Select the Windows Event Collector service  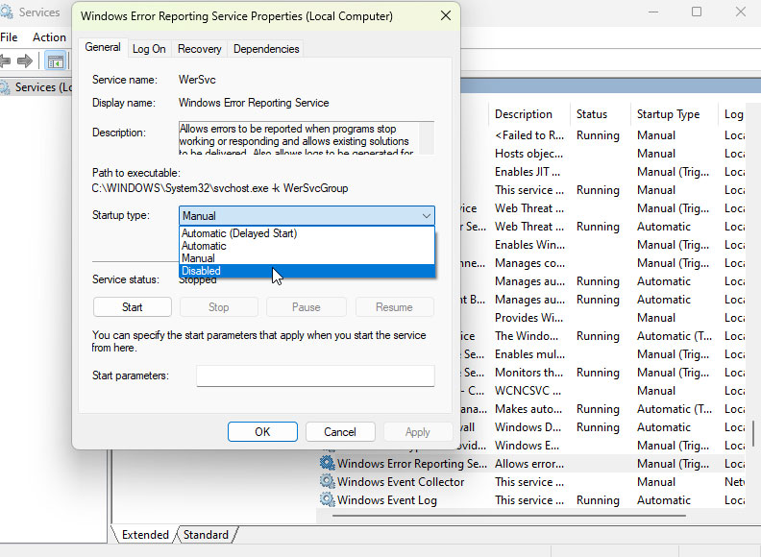click(x=401, y=482)
